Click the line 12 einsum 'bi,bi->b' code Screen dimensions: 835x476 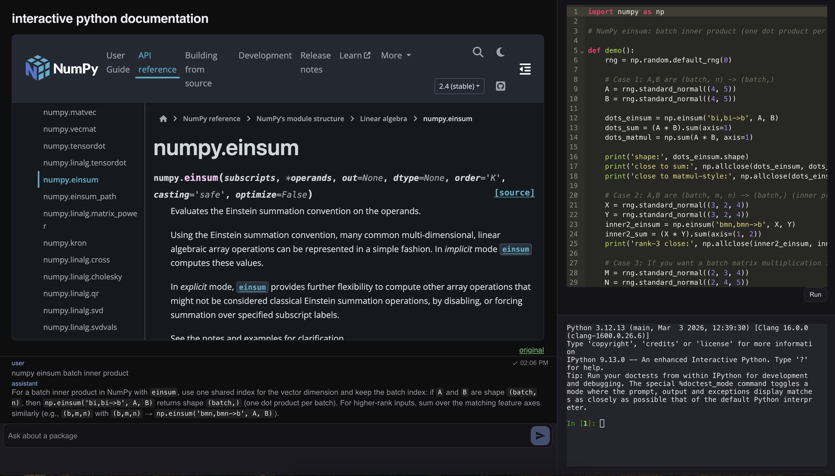click(691, 118)
